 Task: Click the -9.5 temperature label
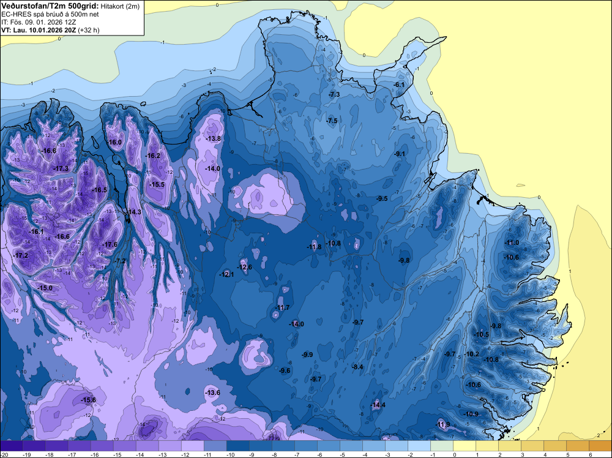[x=382, y=198]
